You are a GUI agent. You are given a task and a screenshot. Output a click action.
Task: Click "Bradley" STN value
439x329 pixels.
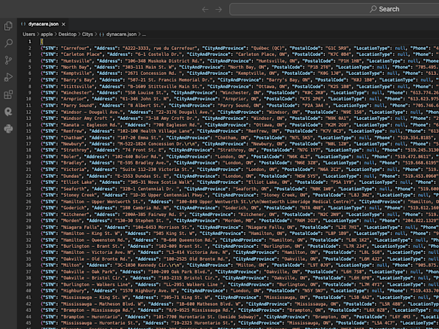[x=73, y=163]
